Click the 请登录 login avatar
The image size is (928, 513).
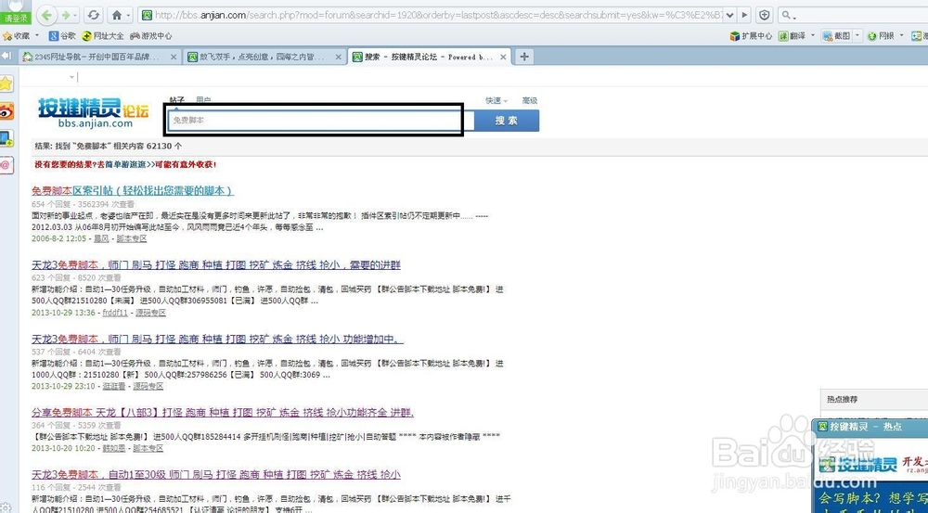pos(16,11)
